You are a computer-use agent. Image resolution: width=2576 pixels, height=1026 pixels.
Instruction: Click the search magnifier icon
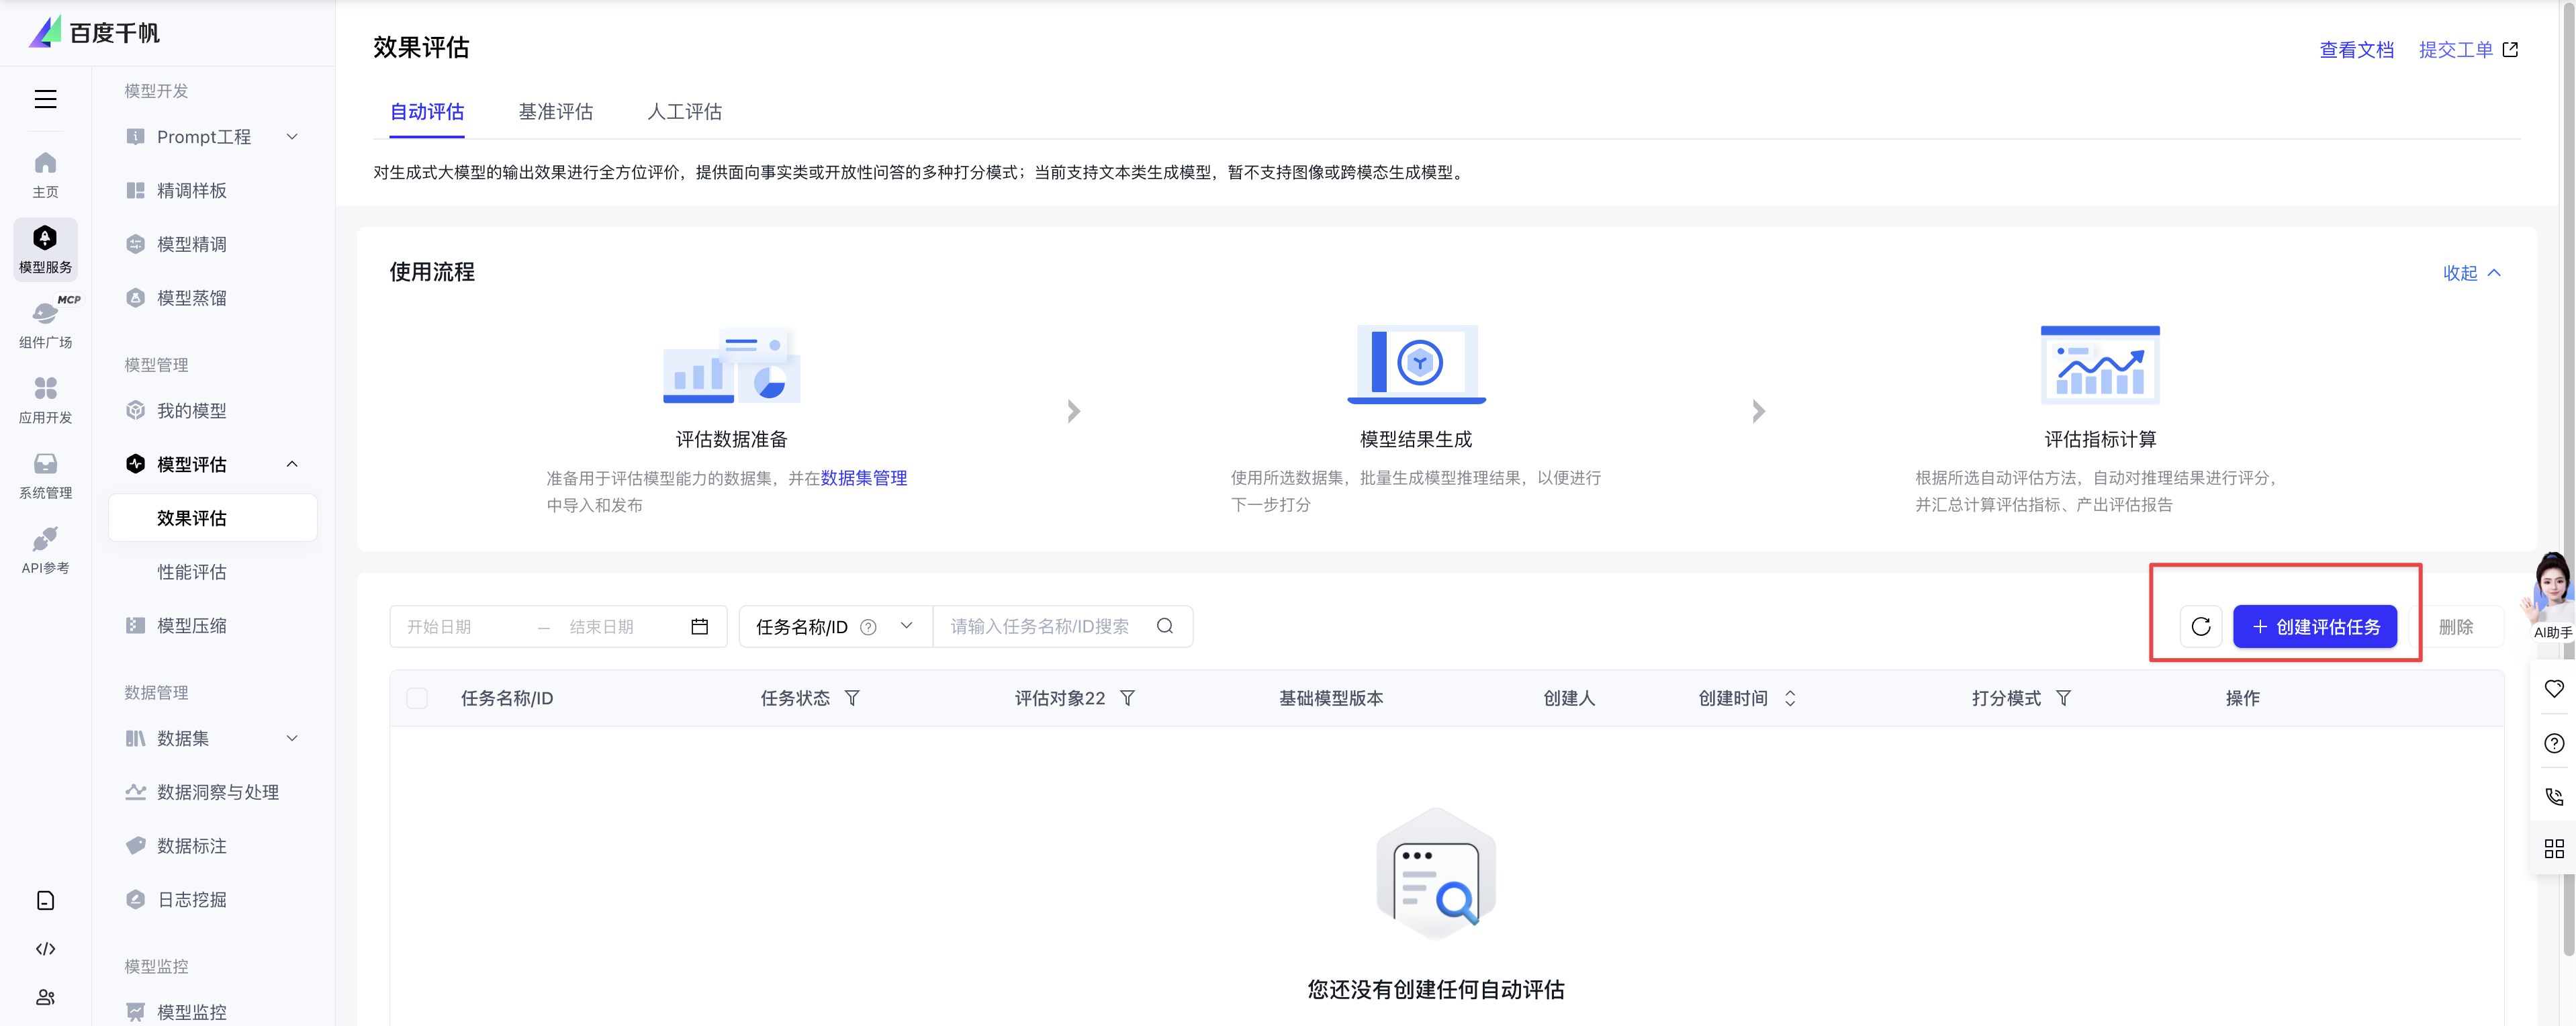(1164, 626)
